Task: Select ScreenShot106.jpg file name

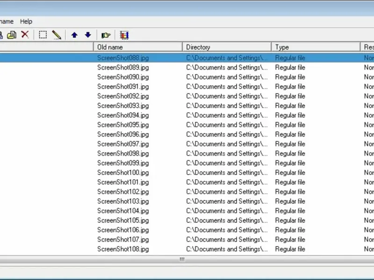Action: tap(123, 230)
